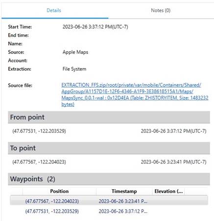Click the first waypoint timestamp 3:23:41

tap(123, 201)
